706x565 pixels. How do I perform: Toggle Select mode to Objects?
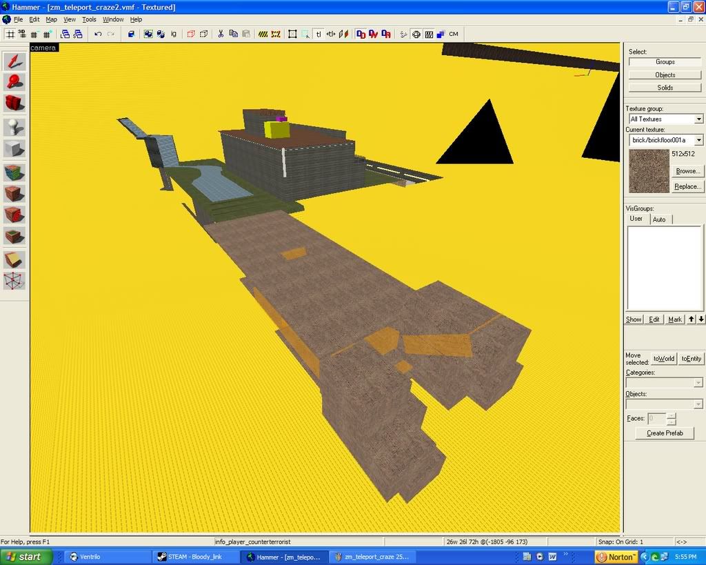point(665,75)
